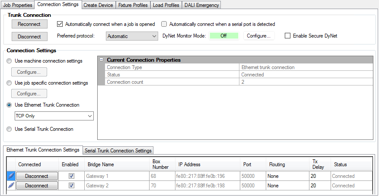The height and width of the screenshot is (196, 379).
Task: Click the Ethernet trunk connection value
Action: click(x=268, y=67)
